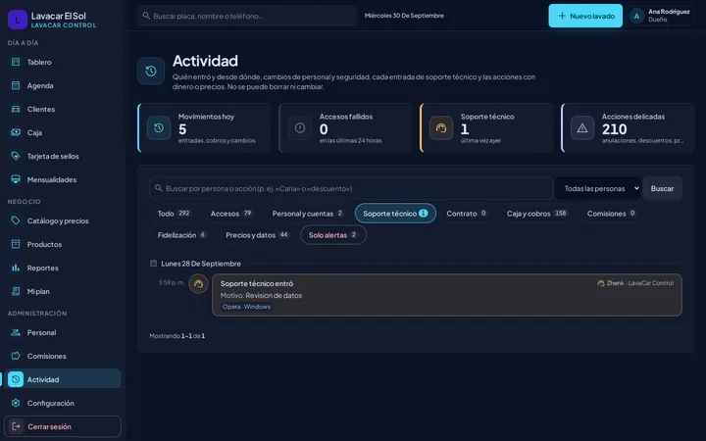Click the user avatar letter A

click(x=636, y=17)
